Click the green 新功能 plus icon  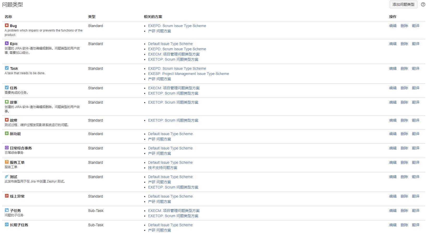pos(7,134)
